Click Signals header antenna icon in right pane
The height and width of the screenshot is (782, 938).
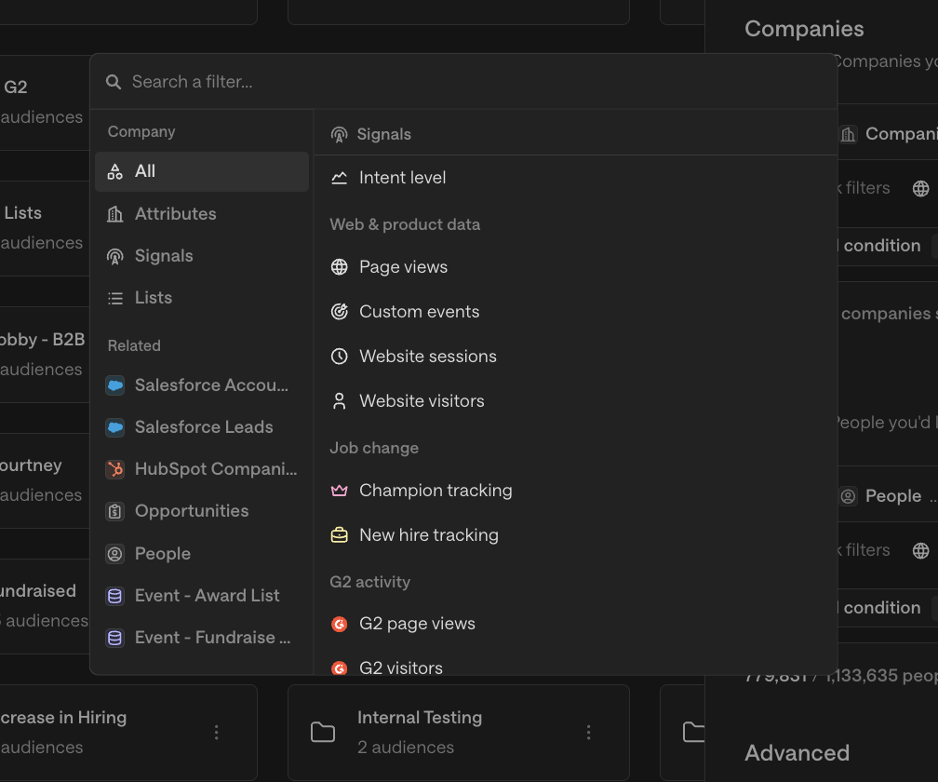pos(339,135)
